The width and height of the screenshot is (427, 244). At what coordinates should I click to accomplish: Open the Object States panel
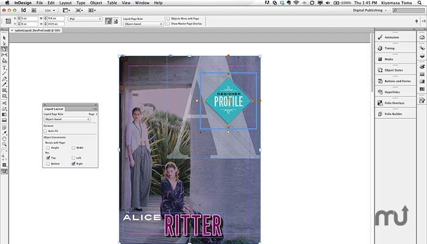pyautogui.click(x=395, y=70)
